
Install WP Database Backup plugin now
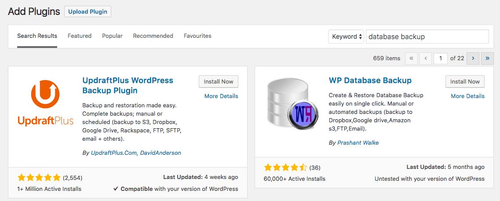coord(465,81)
